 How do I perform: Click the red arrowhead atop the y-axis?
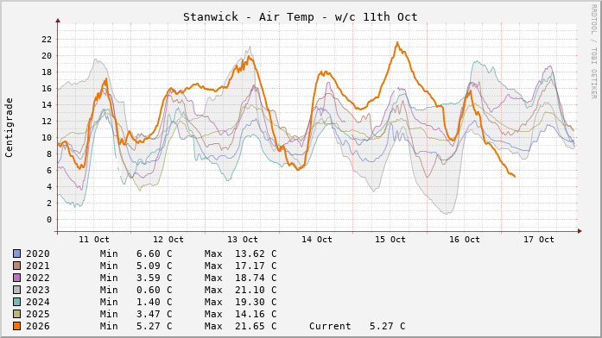point(58,21)
